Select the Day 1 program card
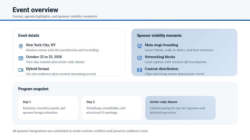 pyautogui.click(x=48, y=108)
